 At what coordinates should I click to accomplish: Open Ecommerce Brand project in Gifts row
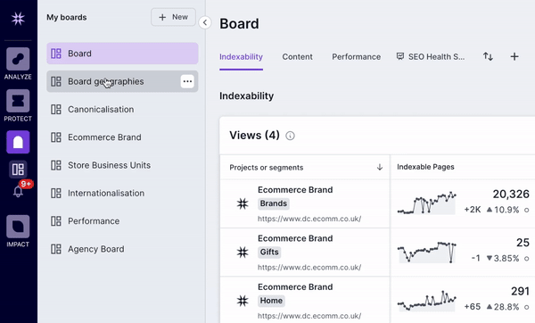[295, 238]
